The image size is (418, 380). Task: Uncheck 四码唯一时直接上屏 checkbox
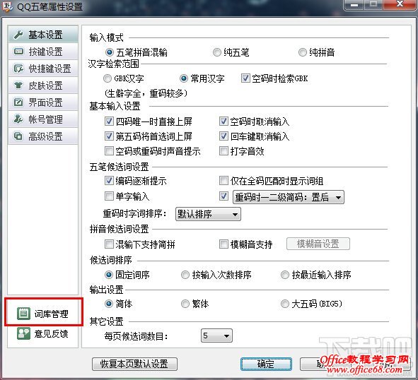click(109, 121)
